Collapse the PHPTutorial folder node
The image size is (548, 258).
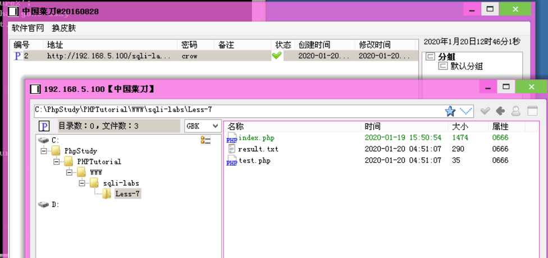(x=57, y=162)
